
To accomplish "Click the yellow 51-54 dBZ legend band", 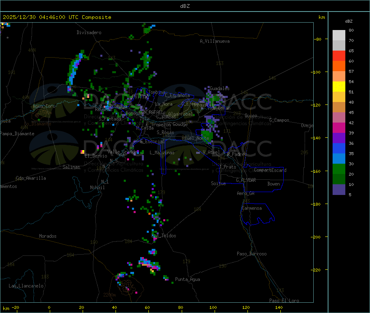I will 339,87.
